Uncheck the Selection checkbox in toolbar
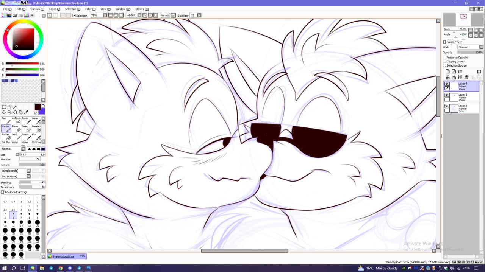Image resolution: width=485 pixels, height=272 pixels. tap(74, 16)
